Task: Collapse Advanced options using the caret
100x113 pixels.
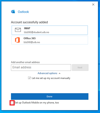Action: tap(59, 73)
